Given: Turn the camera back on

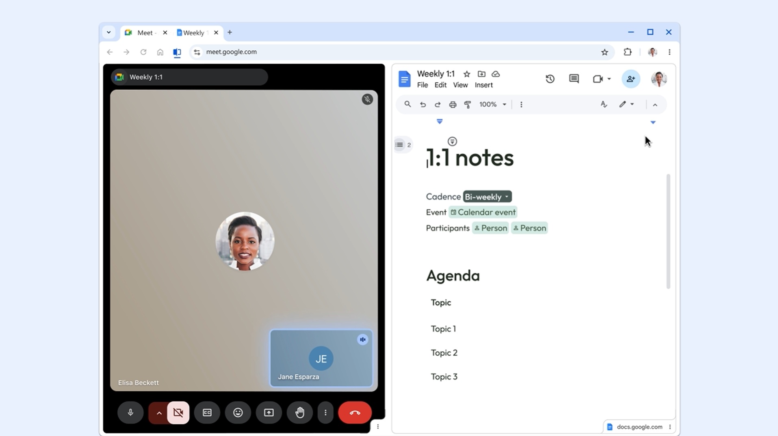Looking at the screenshot, I should tap(178, 412).
